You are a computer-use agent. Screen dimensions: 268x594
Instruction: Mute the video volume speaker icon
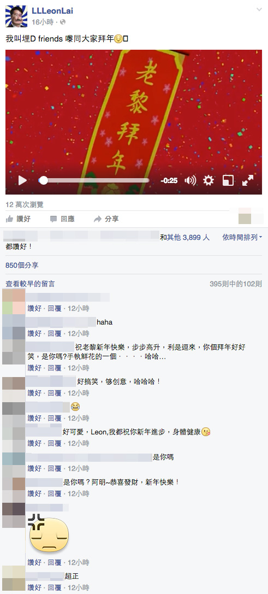190,180
